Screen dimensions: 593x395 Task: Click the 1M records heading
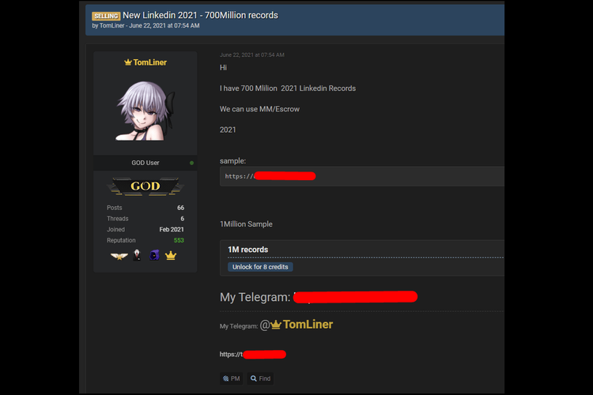point(247,250)
